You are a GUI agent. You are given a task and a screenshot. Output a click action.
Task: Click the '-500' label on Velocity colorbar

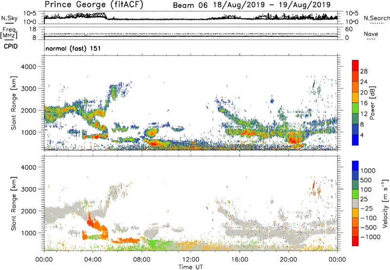[369, 228]
